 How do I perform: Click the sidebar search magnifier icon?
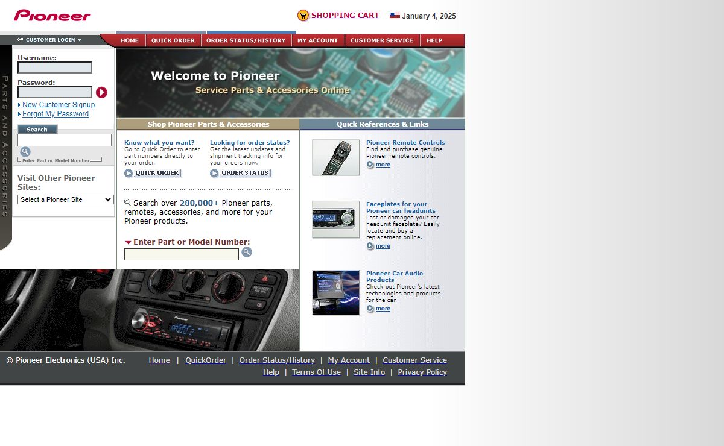pyautogui.click(x=25, y=152)
